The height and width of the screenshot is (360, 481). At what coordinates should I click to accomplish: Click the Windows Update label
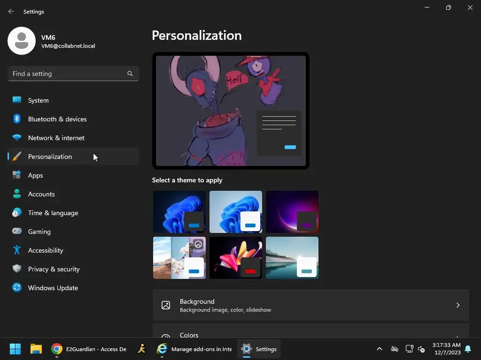53,288
